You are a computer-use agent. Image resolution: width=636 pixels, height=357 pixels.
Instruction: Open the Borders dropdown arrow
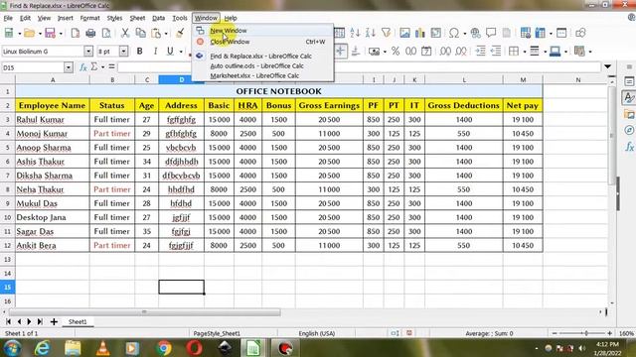[x=525, y=52]
